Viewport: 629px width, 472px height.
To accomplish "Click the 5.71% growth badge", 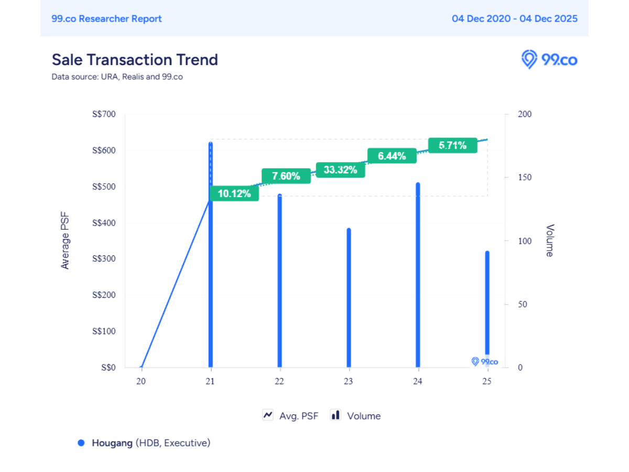I will [x=452, y=145].
